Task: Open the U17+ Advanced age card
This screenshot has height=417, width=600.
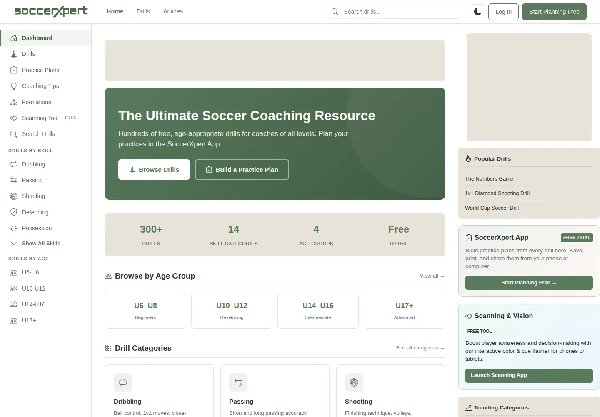Action: (404, 311)
